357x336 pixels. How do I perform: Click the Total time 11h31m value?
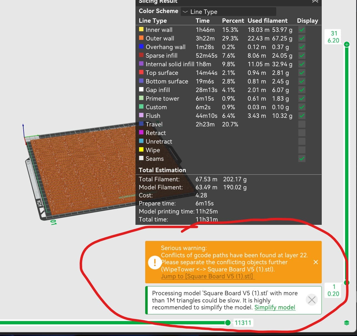[x=207, y=219]
